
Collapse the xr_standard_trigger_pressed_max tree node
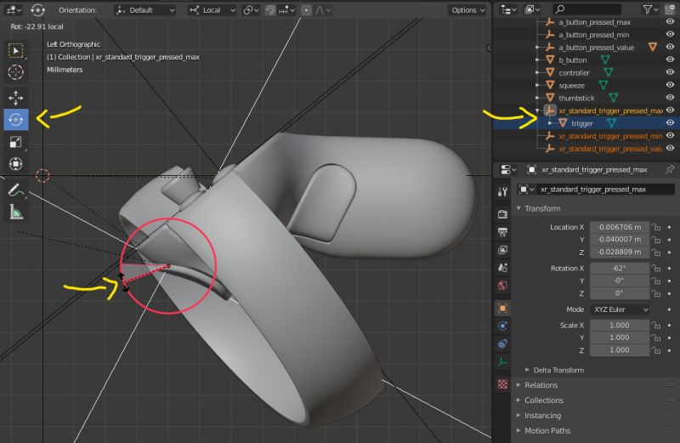(538, 111)
